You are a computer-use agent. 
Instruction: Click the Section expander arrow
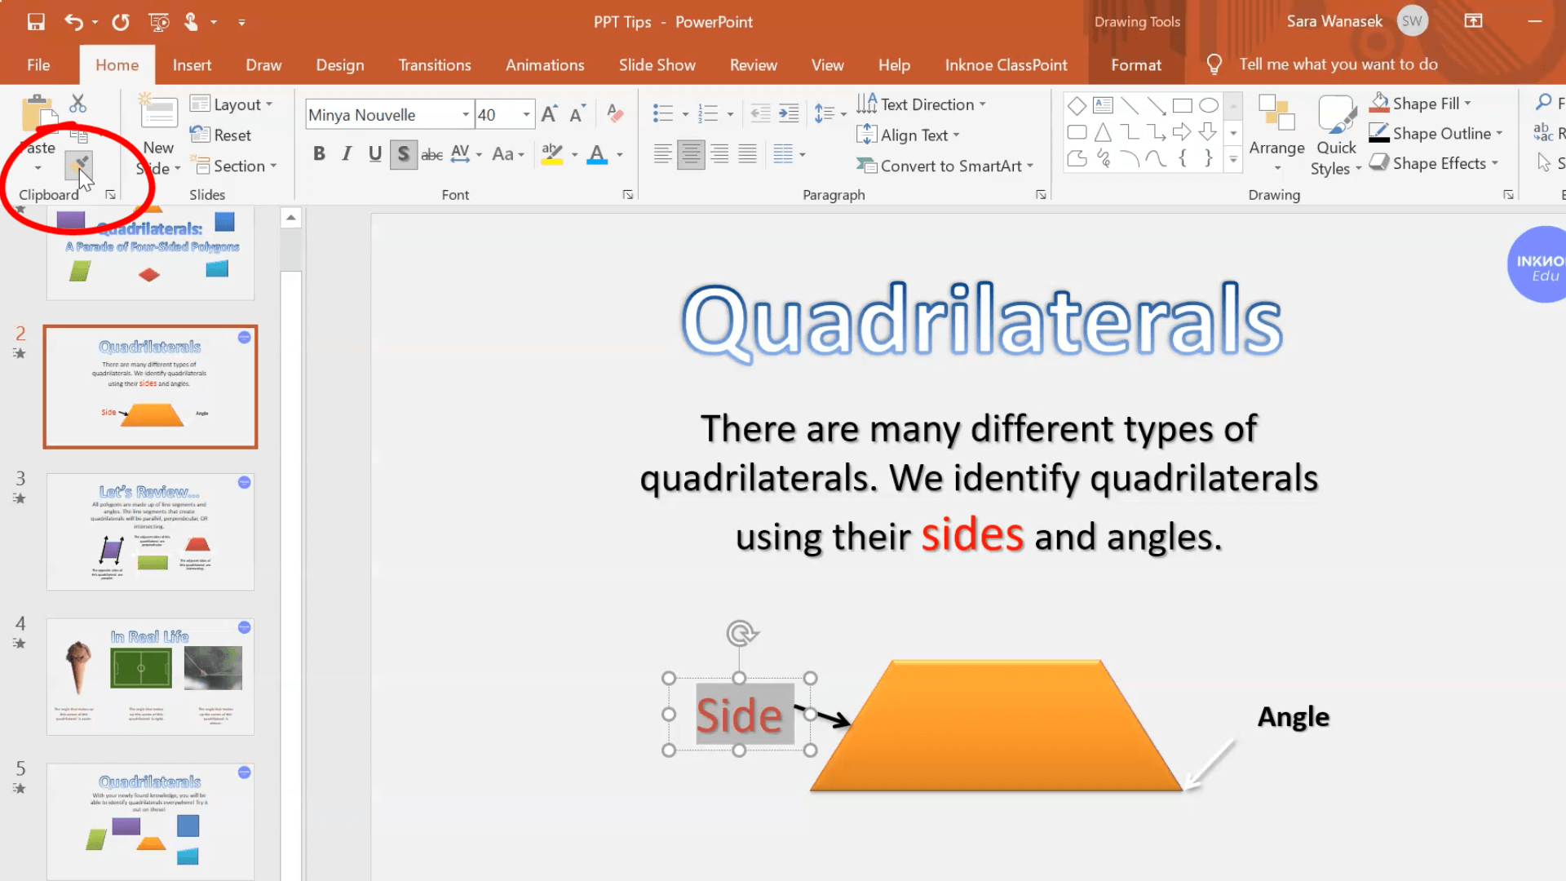(274, 166)
